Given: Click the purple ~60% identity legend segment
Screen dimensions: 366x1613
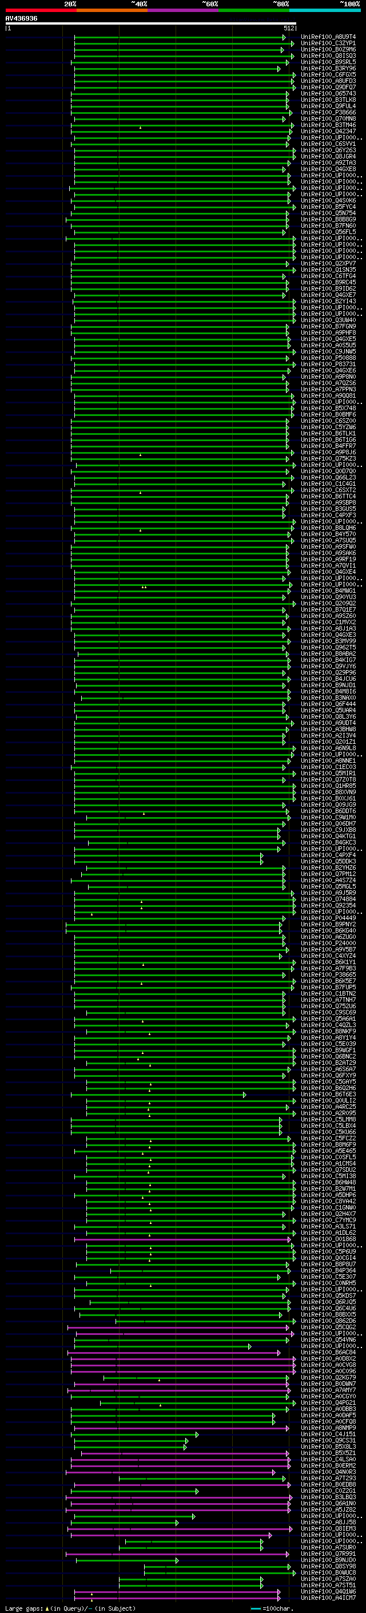Looking at the screenshot, I should pos(184,10).
